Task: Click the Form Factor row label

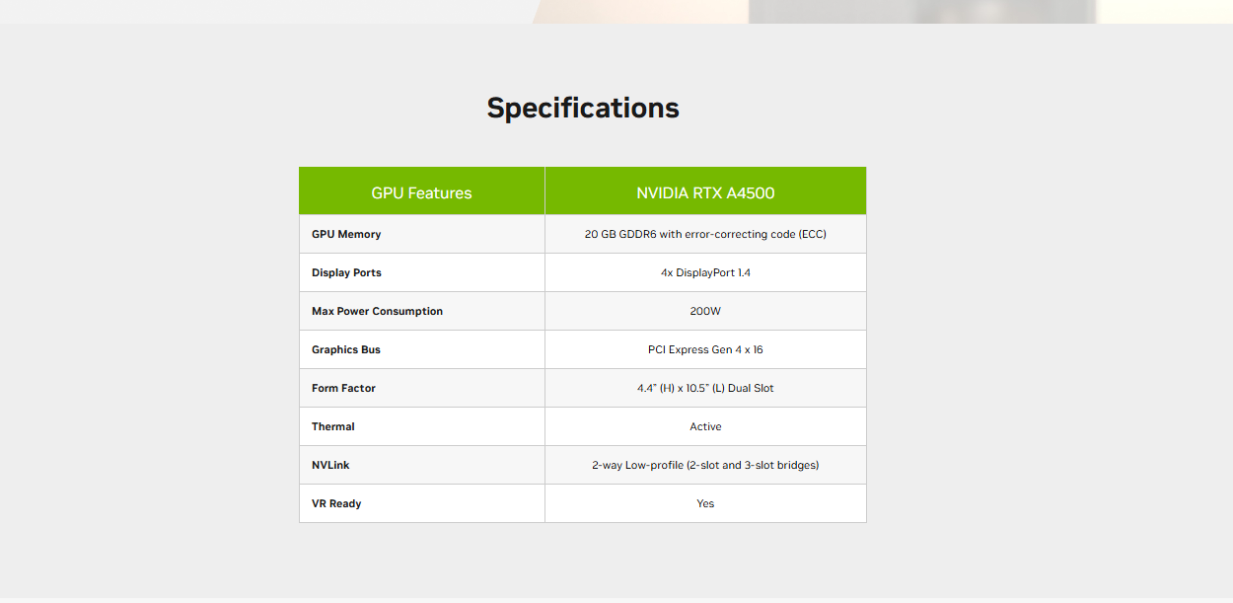Action: (x=343, y=388)
